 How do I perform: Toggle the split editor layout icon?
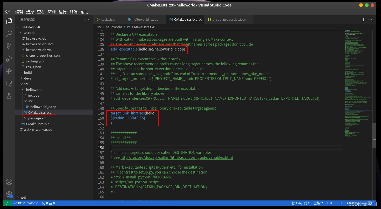[363, 19]
